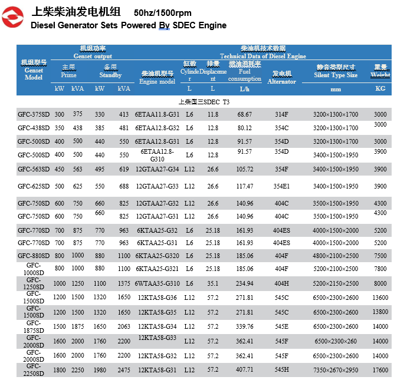
Task: Click fuel consumption value 339.76
Action: point(245,326)
